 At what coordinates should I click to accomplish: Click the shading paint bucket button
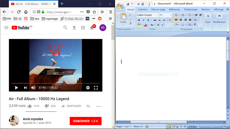coord(176,25)
